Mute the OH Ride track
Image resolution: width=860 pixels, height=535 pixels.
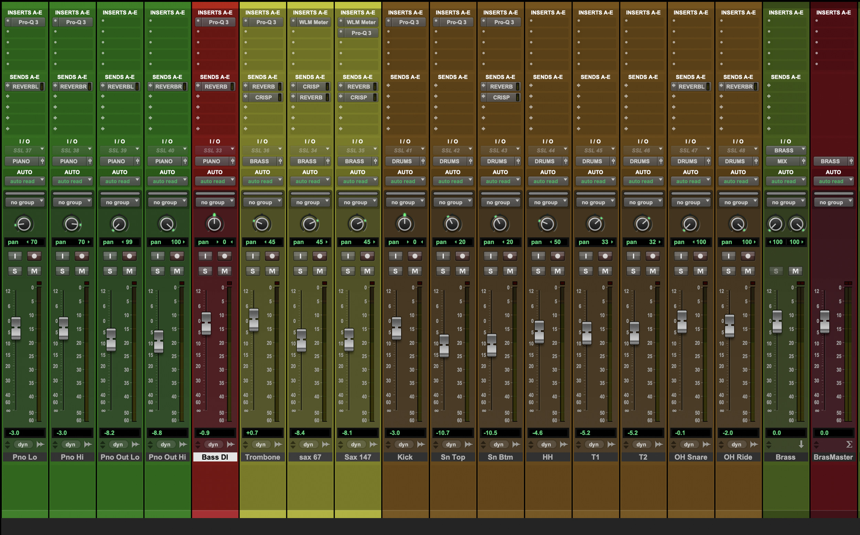click(748, 271)
